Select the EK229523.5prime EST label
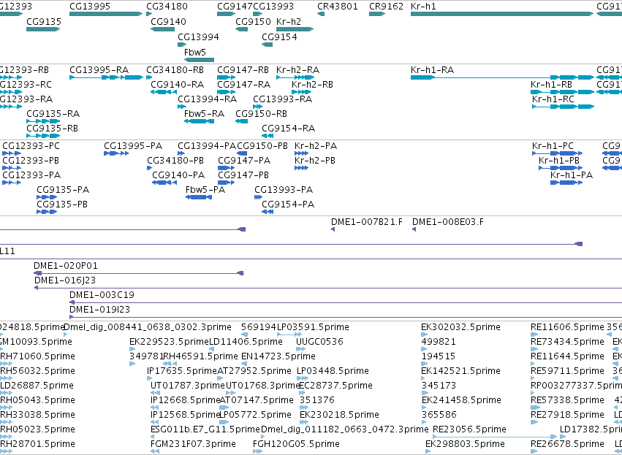This screenshot has width=622, height=455. [169, 342]
